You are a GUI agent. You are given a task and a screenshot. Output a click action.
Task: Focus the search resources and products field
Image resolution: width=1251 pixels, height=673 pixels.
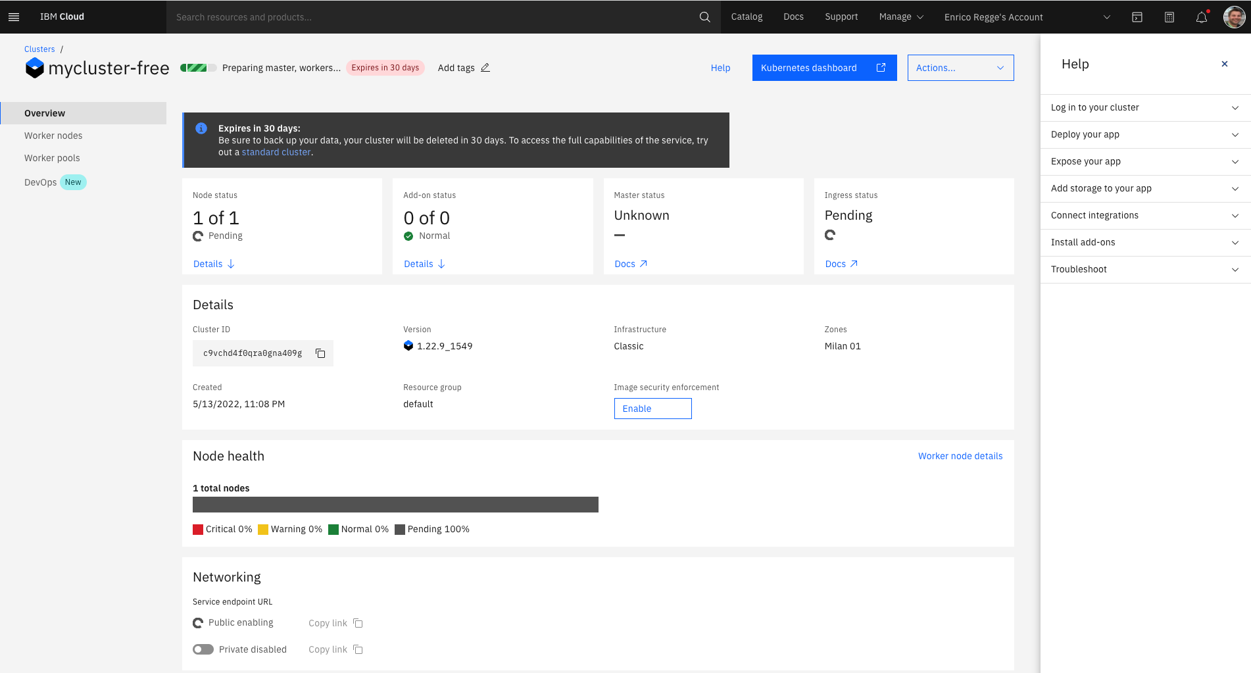pos(434,17)
